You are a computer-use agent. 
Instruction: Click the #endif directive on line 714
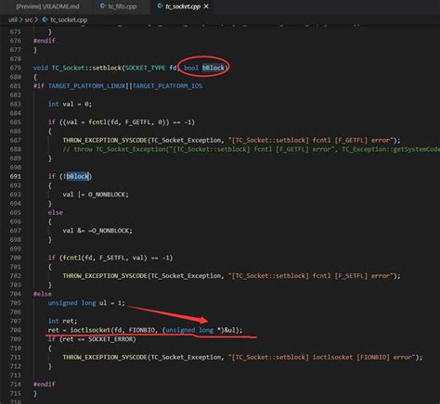pyautogui.click(x=45, y=385)
